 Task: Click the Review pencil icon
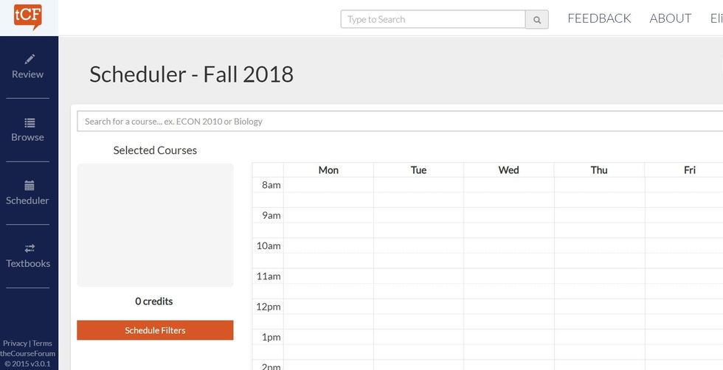click(30, 59)
